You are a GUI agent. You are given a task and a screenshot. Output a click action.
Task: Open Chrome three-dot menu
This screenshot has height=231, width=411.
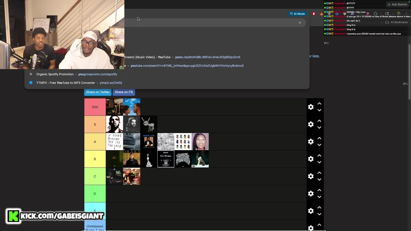[x=406, y=14]
